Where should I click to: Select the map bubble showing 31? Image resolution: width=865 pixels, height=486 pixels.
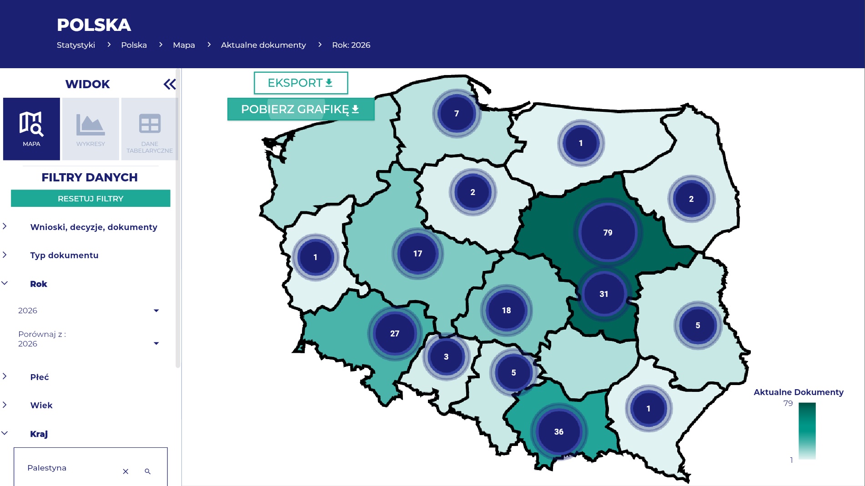[603, 294]
